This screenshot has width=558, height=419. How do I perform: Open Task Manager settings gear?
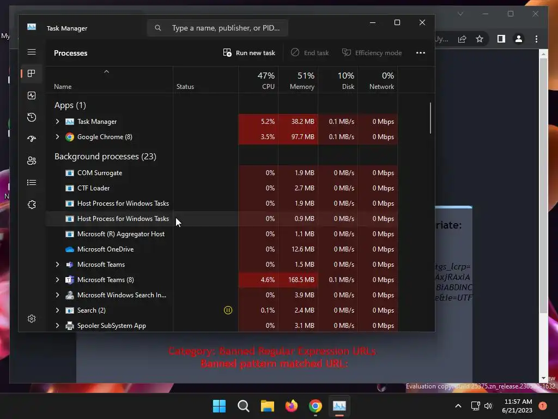(x=31, y=319)
